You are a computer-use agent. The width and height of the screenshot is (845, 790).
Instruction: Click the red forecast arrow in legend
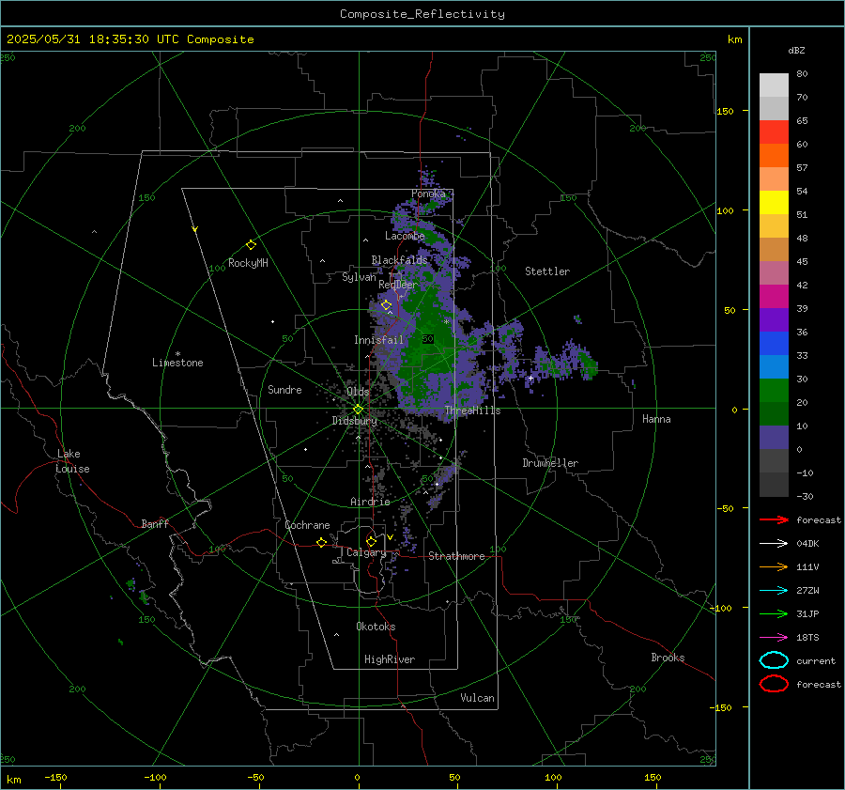[774, 519]
